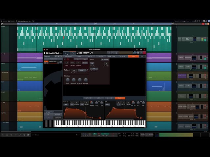Open the Filter / Amp tab
Screen dimensions: 210x157
(x=112, y=56)
